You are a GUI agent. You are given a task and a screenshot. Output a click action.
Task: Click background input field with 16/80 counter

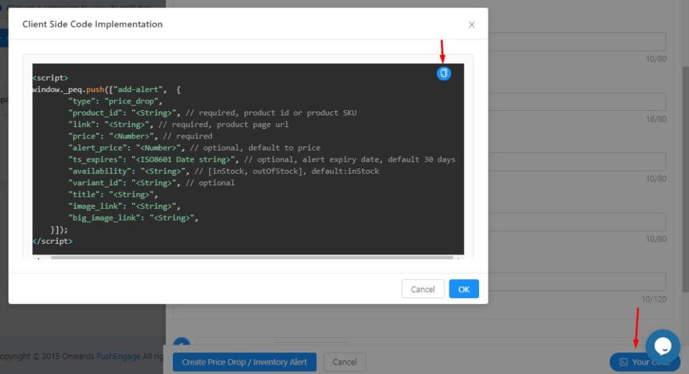pos(577,101)
